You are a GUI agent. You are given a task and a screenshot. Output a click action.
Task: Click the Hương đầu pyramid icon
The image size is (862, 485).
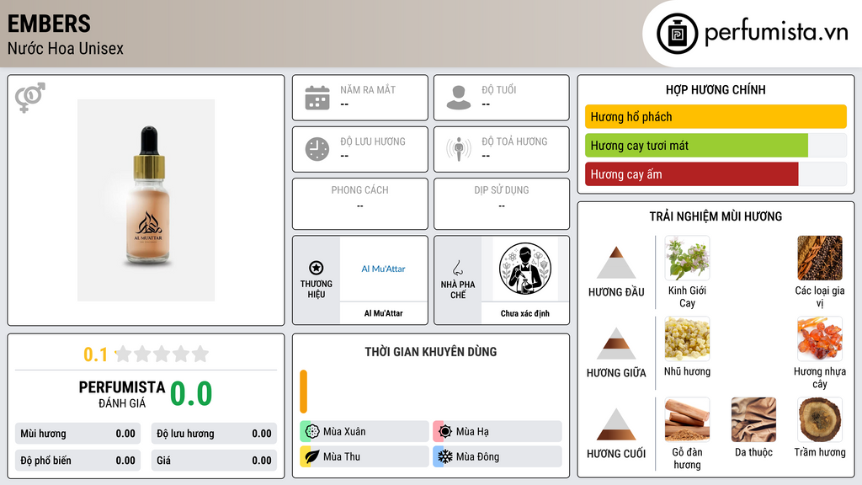[x=616, y=263]
